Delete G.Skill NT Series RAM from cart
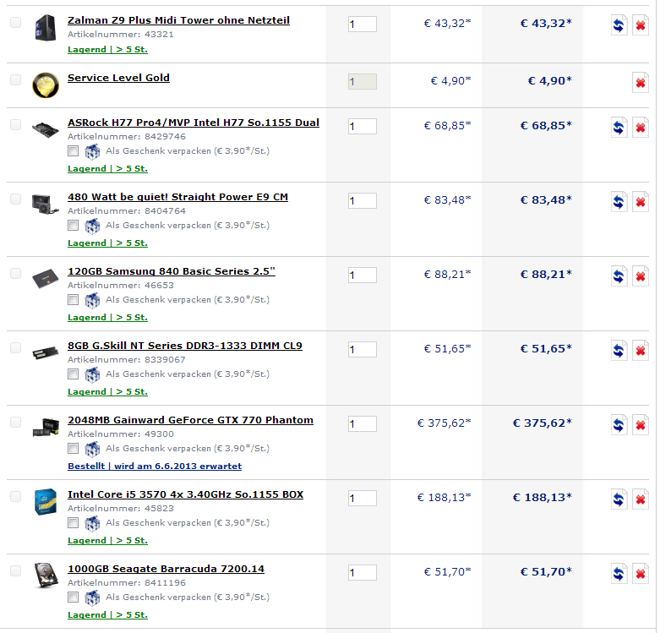 tap(640, 351)
